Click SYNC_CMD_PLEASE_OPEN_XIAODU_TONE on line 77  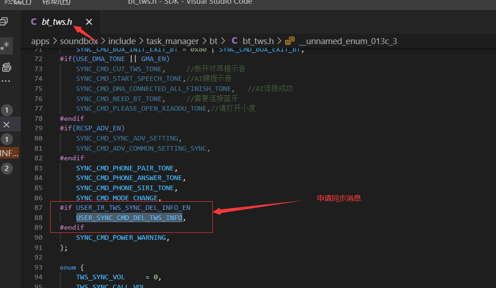(x=141, y=108)
